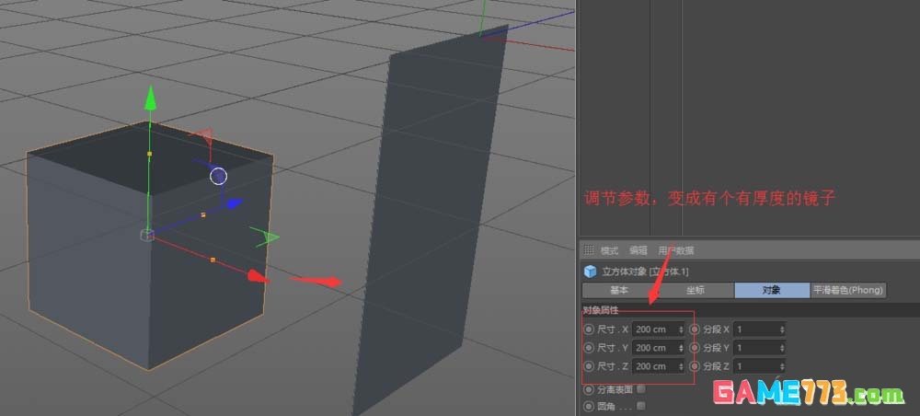Click the grid icon left of 模式 menu
The width and height of the screenshot is (920, 416).
pyautogui.click(x=589, y=250)
